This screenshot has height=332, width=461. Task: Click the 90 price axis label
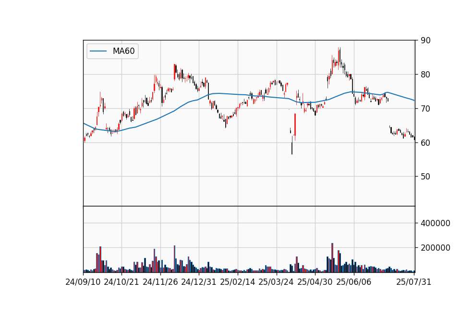[425, 40]
